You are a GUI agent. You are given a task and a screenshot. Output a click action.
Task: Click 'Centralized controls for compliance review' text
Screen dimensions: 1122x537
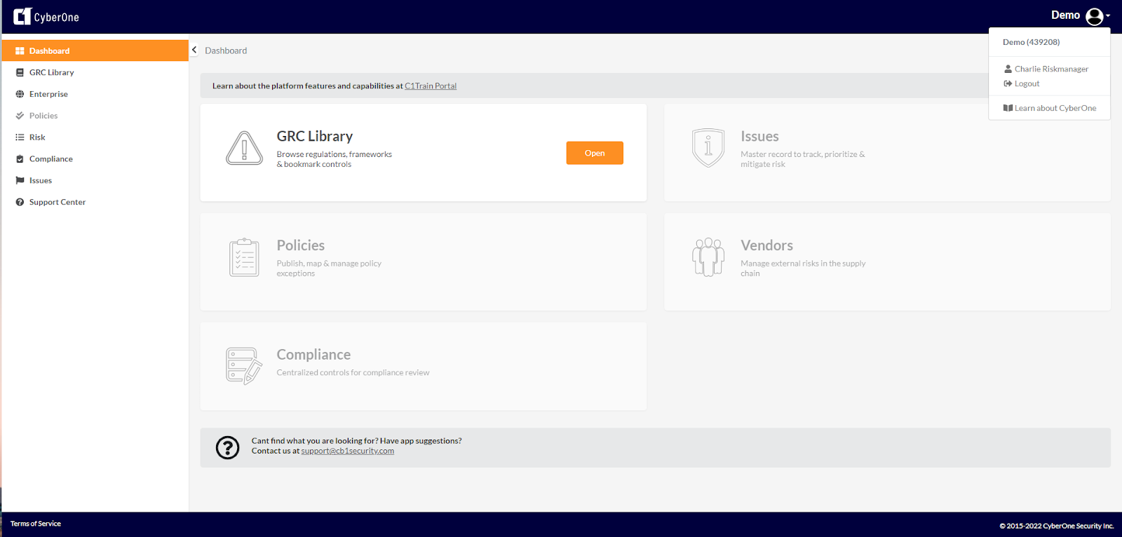[x=353, y=373]
